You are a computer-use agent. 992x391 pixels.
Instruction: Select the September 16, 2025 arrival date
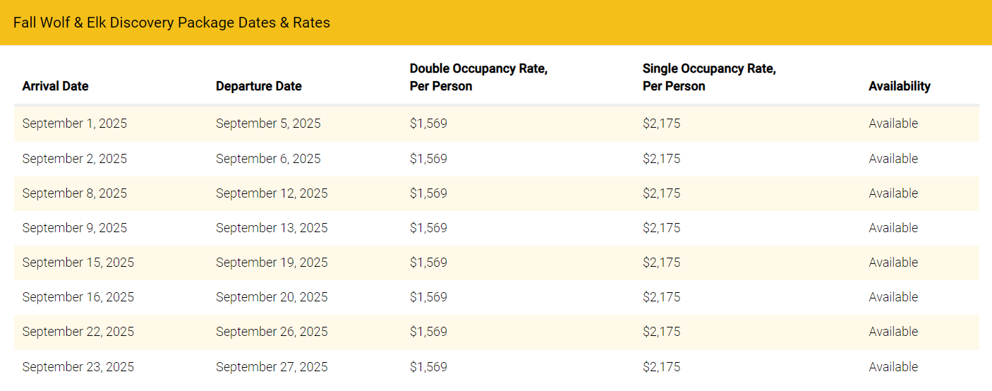78,297
